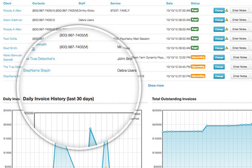Open Enter Notes for Rust Cohle
The height and width of the screenshot is (168, 252).
(239, 39)
